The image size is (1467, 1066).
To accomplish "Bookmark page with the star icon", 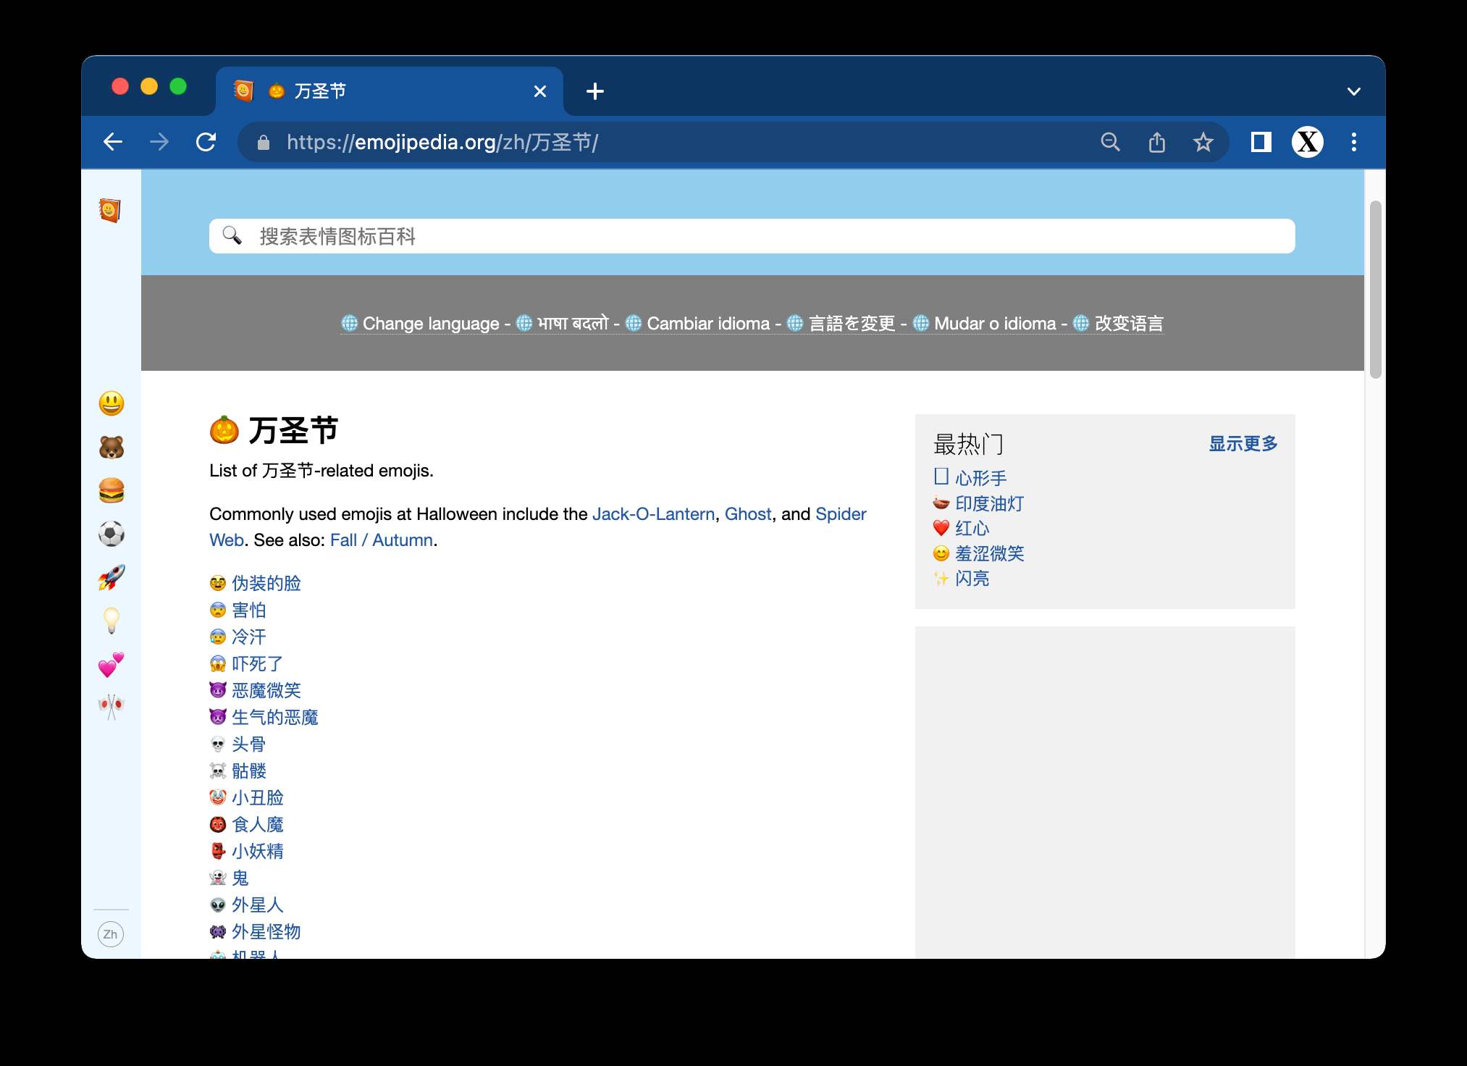I will 1203,142.
